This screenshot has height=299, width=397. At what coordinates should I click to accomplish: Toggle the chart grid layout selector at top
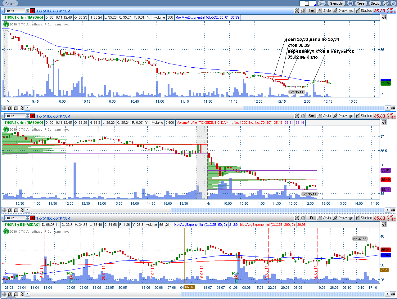pos(307,3)
